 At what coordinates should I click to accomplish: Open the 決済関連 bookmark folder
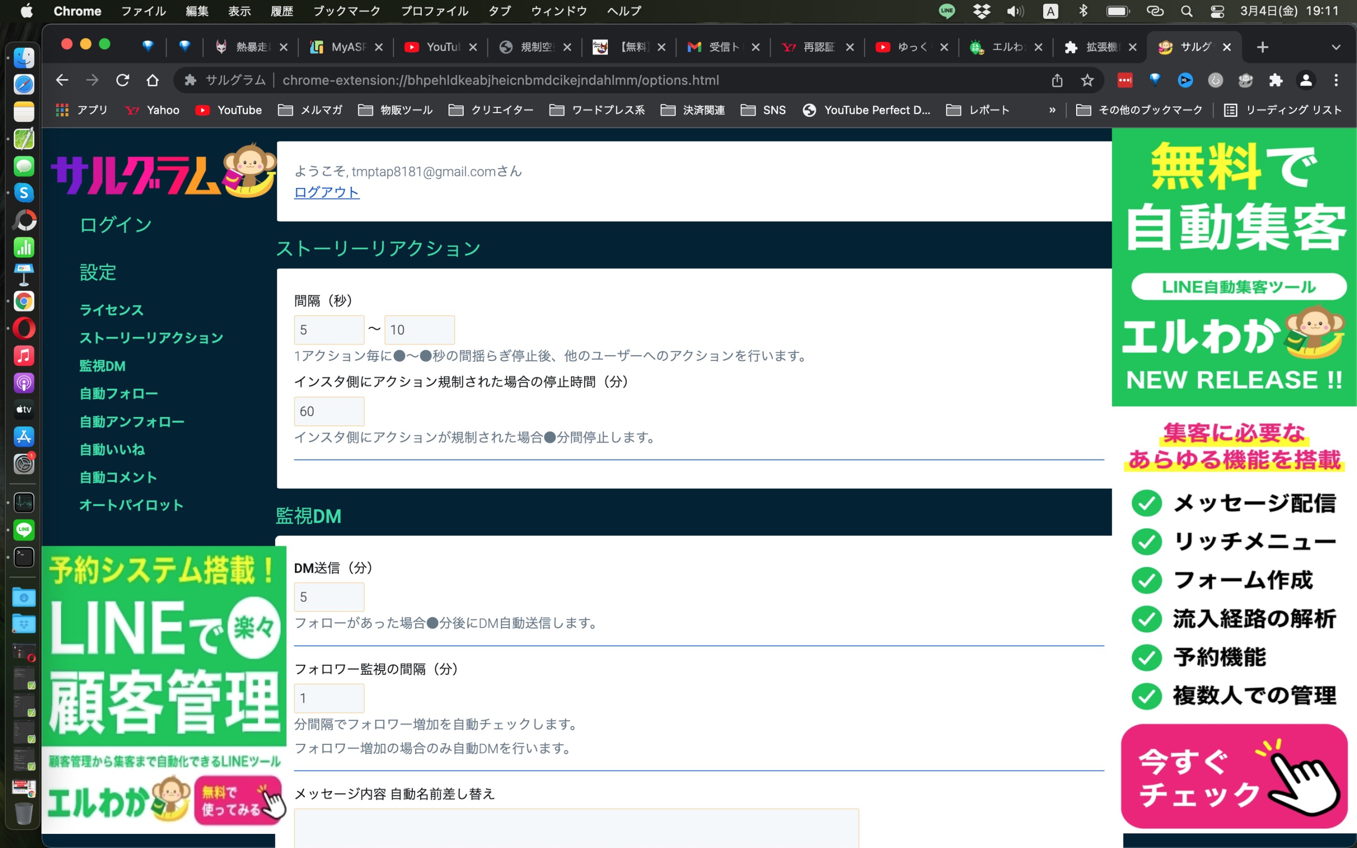click(x=693, y=110)
